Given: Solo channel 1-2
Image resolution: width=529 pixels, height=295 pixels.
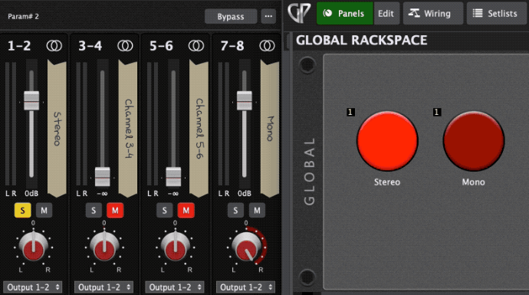Looking at the screenshot, I should point(22,211).
